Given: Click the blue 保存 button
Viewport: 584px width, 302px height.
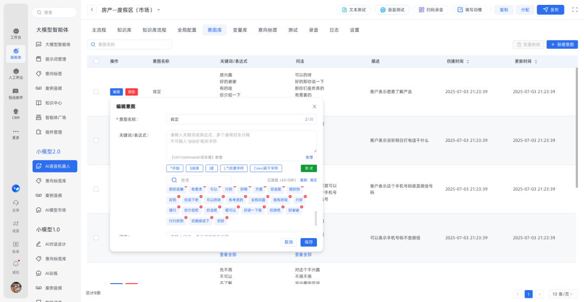Looking at the screenshot, I should 308,242.
